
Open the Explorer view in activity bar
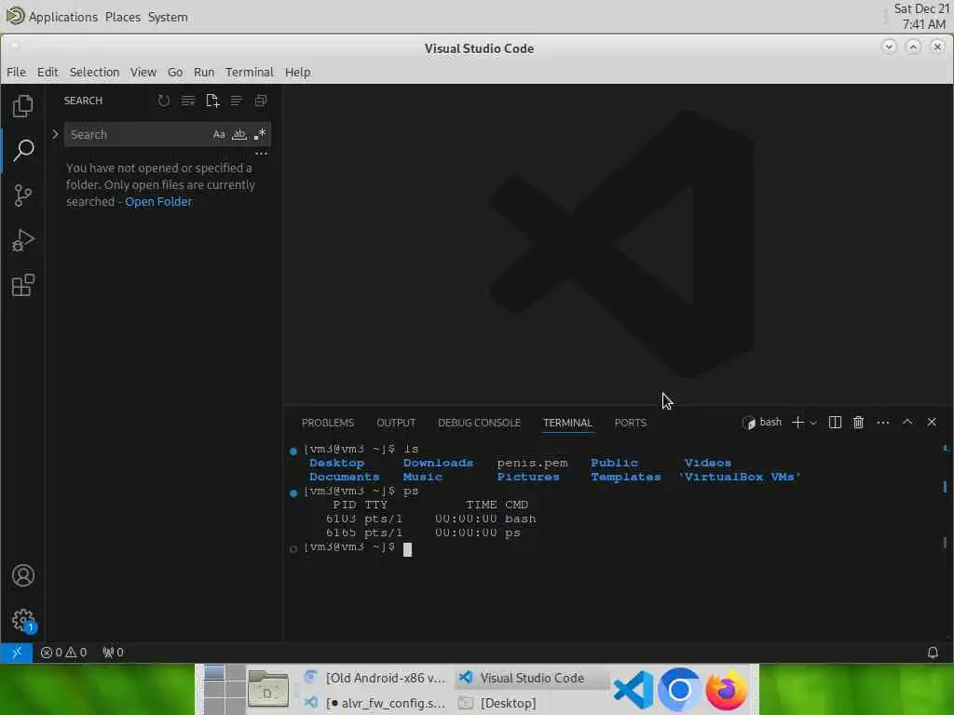(22, 106)
